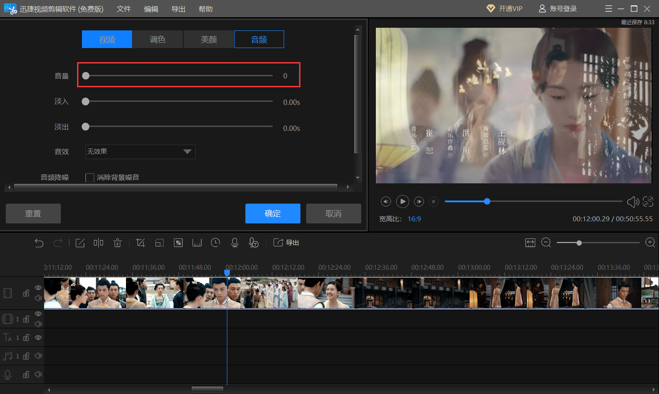Toggle lock on the text track
659x394 pixels.
26,338
